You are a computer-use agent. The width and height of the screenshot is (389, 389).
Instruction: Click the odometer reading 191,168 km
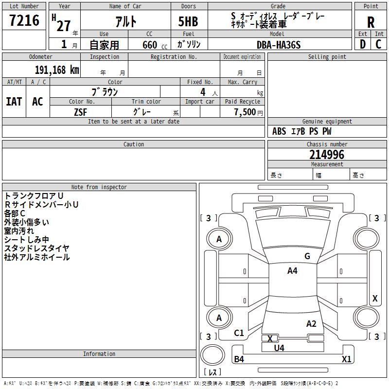57,70
